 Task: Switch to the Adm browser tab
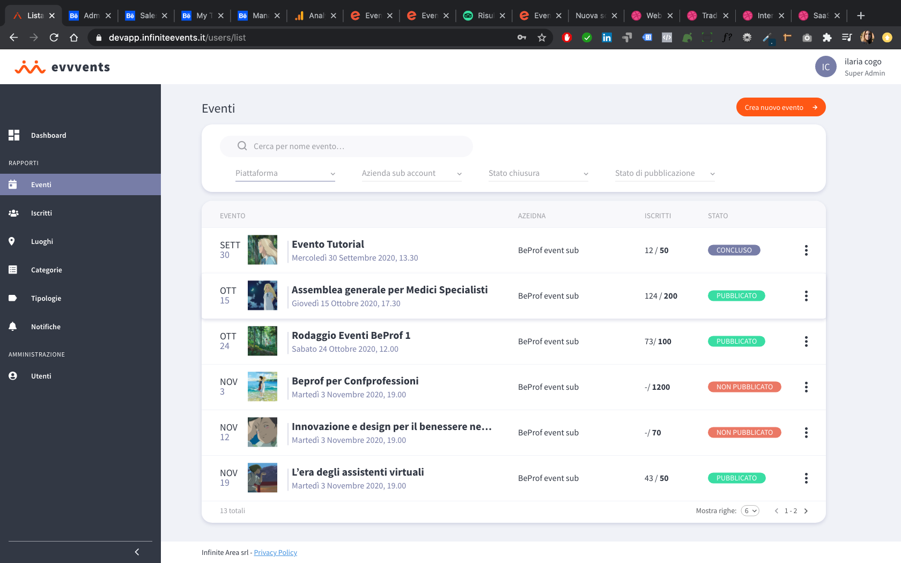91,16
